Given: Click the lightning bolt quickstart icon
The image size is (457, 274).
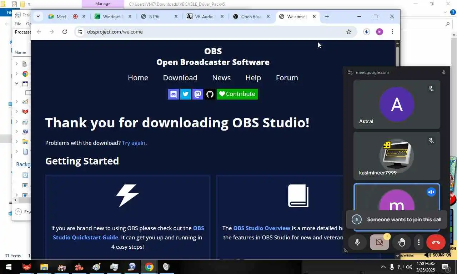Looking at the screenshot, I should click(127, 196).
